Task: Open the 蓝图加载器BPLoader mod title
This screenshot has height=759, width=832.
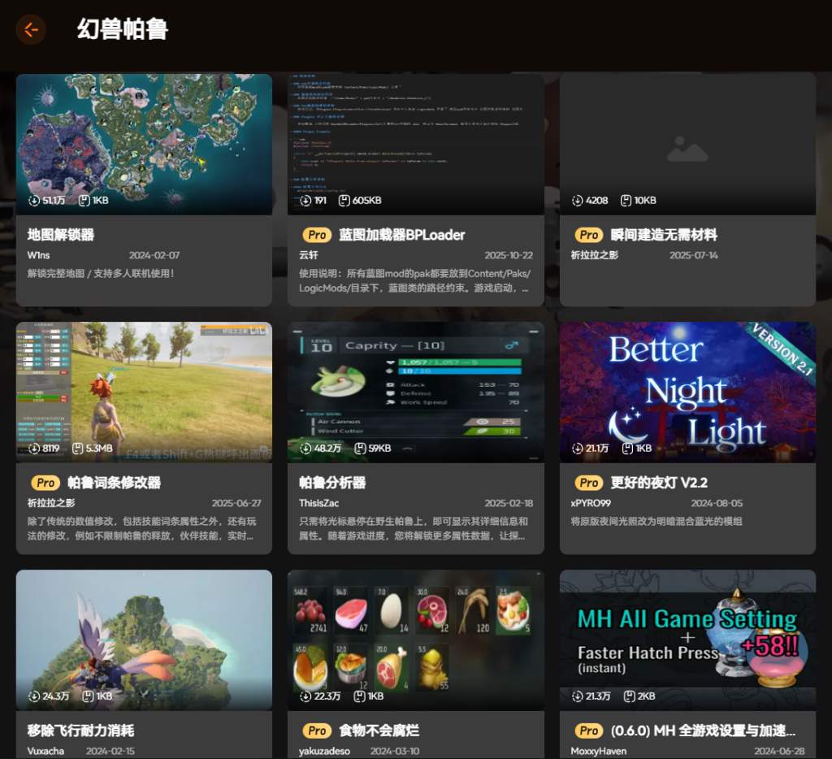Action: (401, 235)
